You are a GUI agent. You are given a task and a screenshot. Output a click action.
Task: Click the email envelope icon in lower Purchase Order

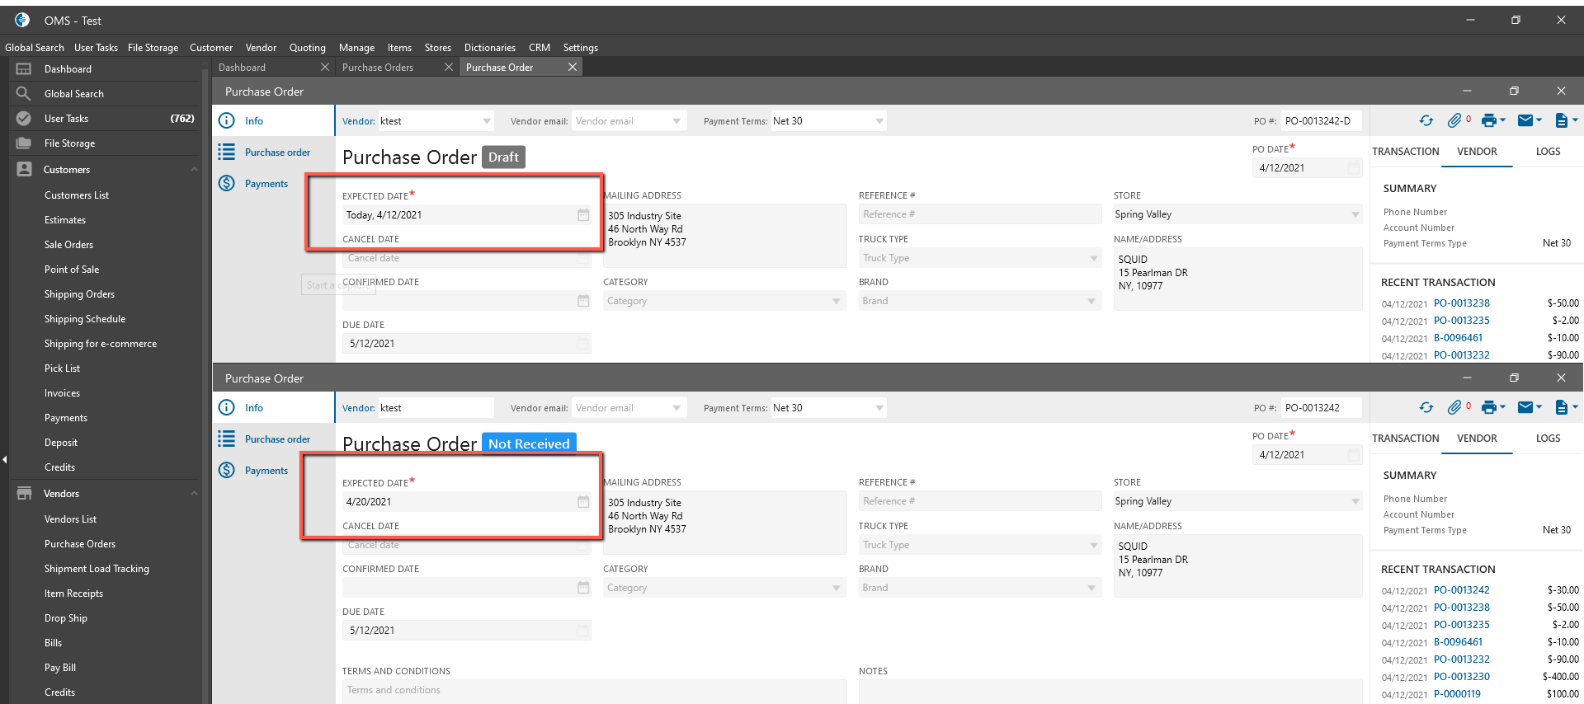click(x=1525, y=407)
